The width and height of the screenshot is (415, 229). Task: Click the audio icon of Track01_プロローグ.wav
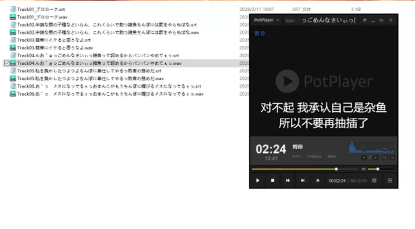[x=13, y=17]
